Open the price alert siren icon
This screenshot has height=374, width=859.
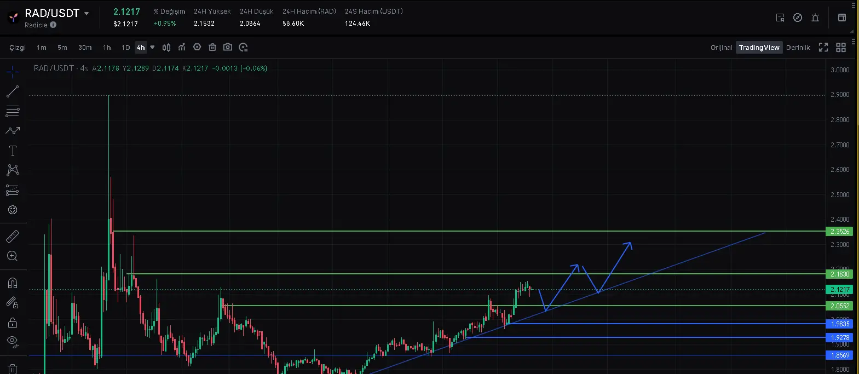point(815,18)
